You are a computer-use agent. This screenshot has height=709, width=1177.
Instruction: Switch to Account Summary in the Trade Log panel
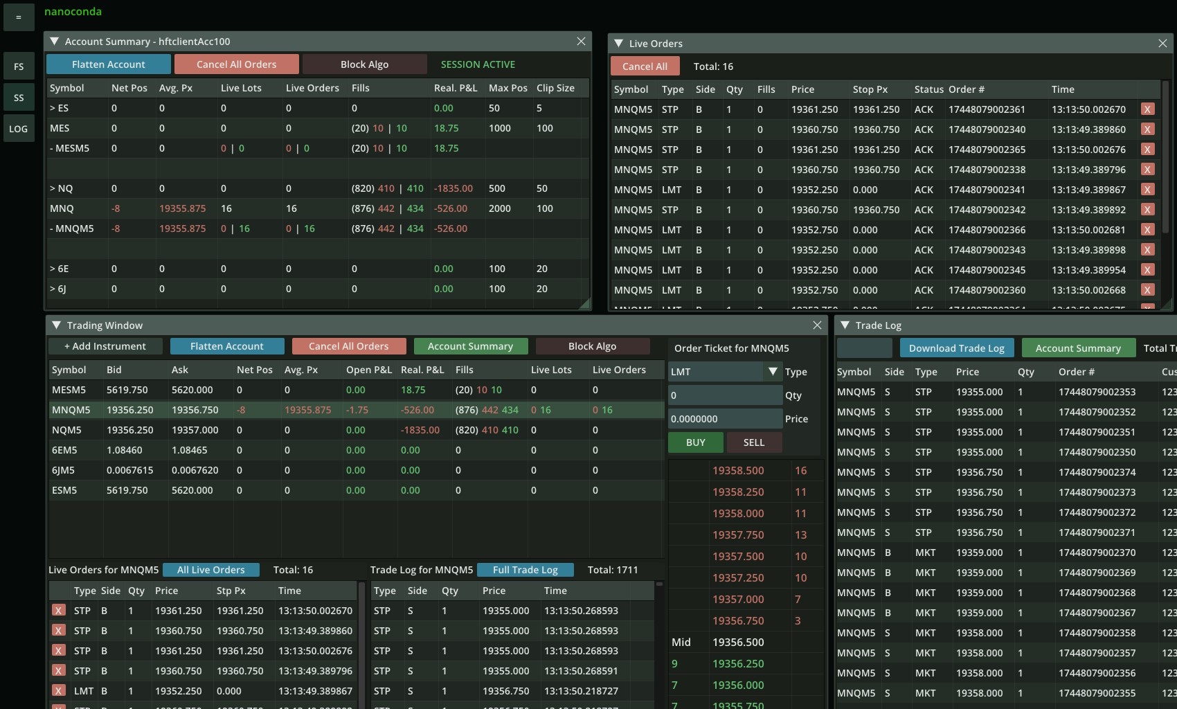[x=1077, y=348]
